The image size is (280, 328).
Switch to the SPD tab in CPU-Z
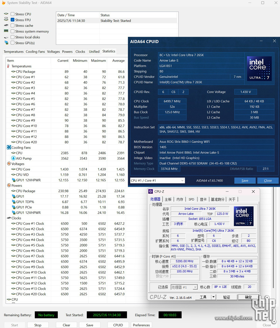click(x=191, y=199)
